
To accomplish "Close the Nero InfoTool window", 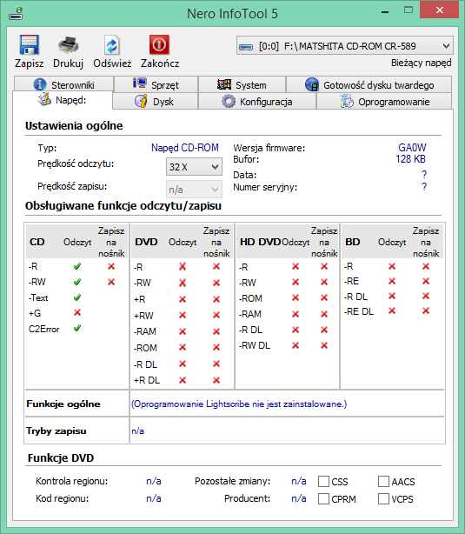I will coord(440,10).
